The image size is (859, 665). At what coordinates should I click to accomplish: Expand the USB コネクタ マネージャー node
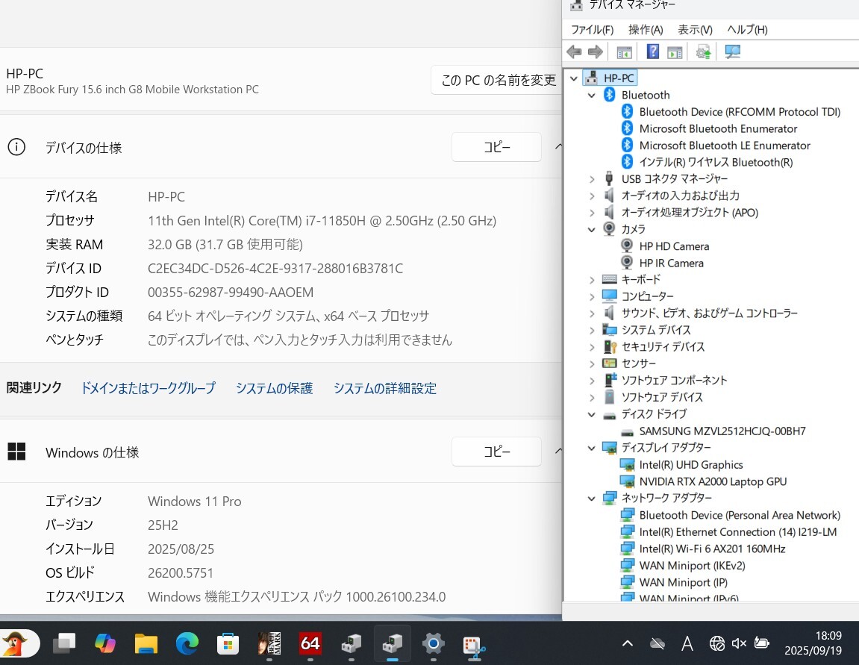[x=592, y=179]
